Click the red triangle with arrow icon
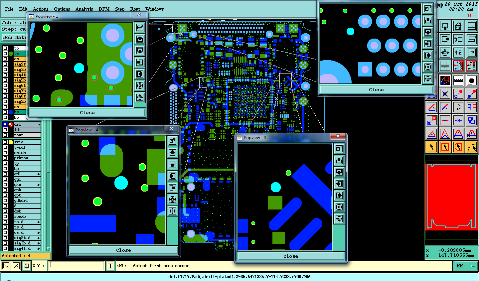 [432, 134]
